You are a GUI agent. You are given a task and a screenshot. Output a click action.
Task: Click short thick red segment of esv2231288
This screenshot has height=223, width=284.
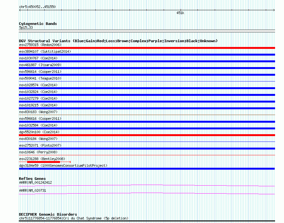tap(43, 162)
